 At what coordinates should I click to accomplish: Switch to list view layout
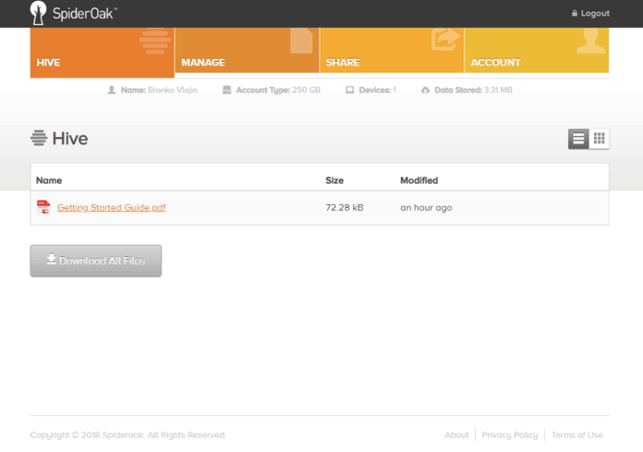pyautogui.click(x=578, y=139)
